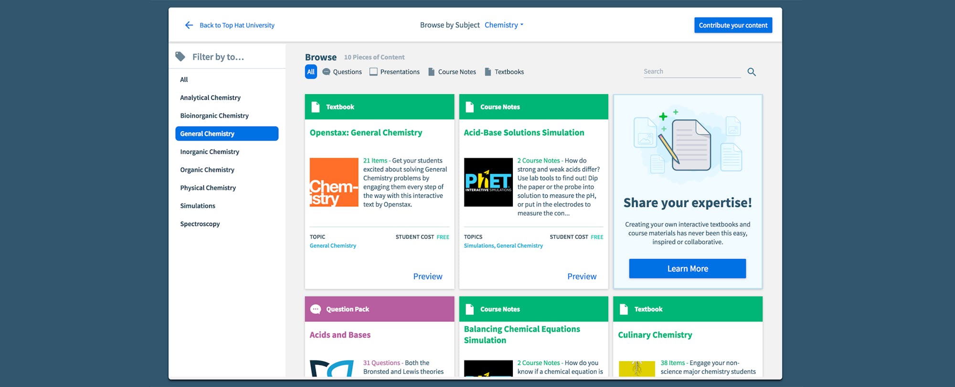Click Simulations, General Chemistry topics link
The height and width of the screenshot is (387, 955).
tap(503, 246)
